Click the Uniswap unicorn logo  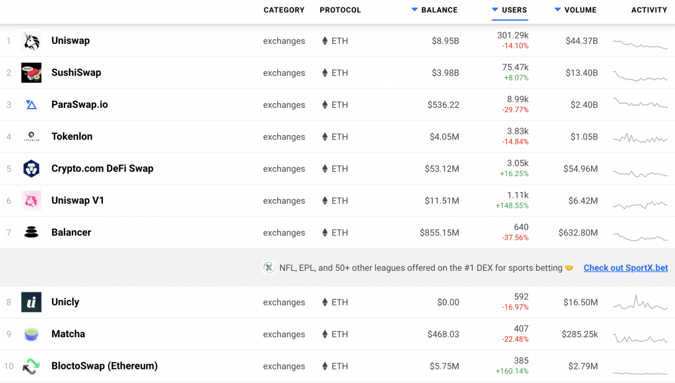32,41
